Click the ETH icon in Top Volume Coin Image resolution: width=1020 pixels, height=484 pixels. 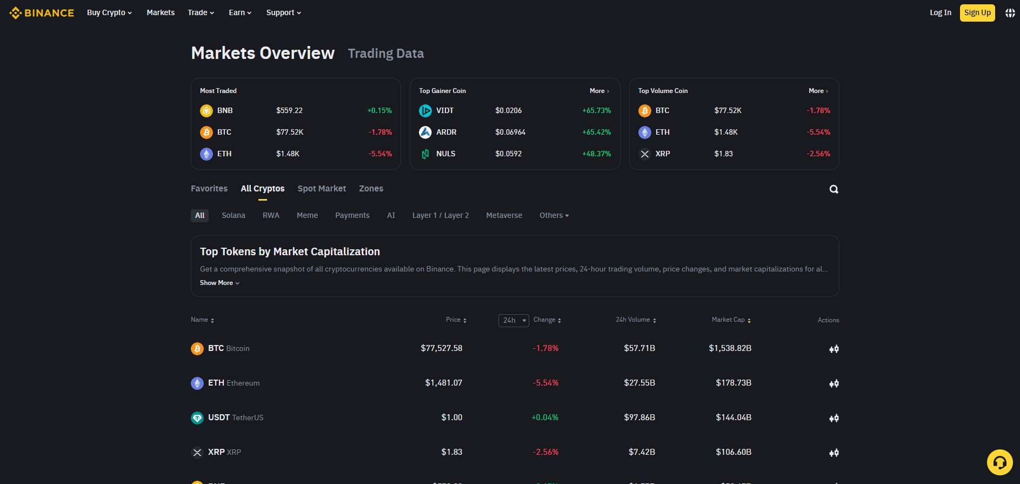pyautogui.click(x=645, y=132)
